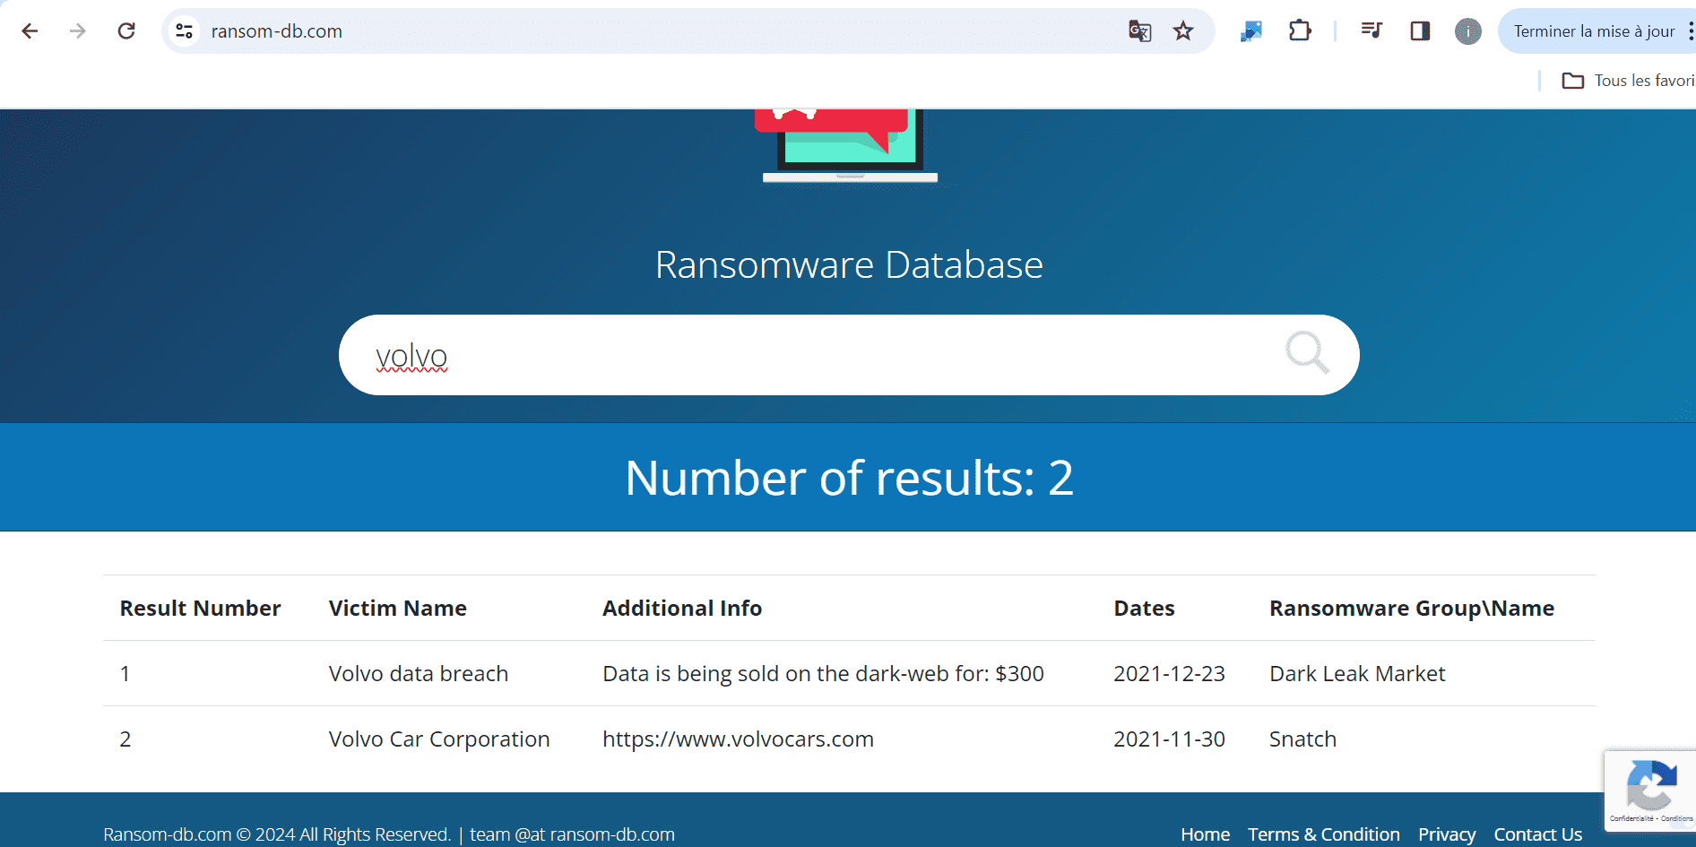Open the Chrome three-dot menu
Screen dimensions: 1696x847
[1690, 31]
